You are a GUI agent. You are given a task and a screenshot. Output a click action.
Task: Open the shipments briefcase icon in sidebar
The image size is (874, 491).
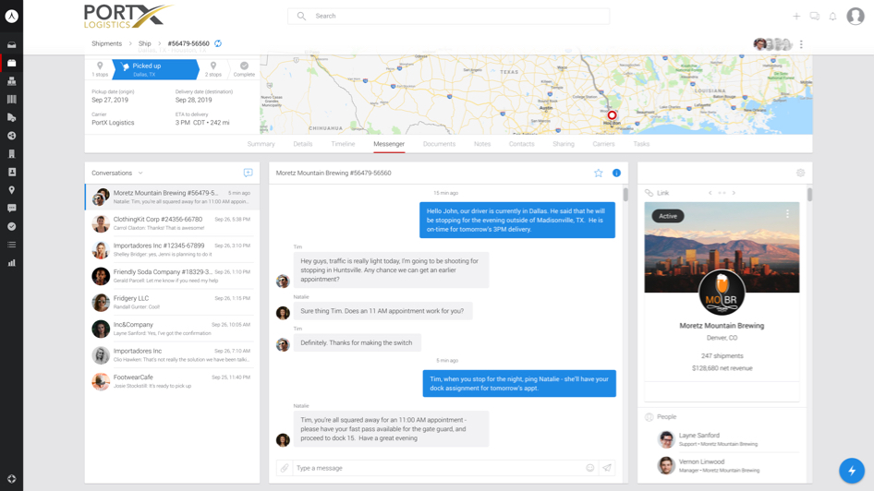pos(12,63)
